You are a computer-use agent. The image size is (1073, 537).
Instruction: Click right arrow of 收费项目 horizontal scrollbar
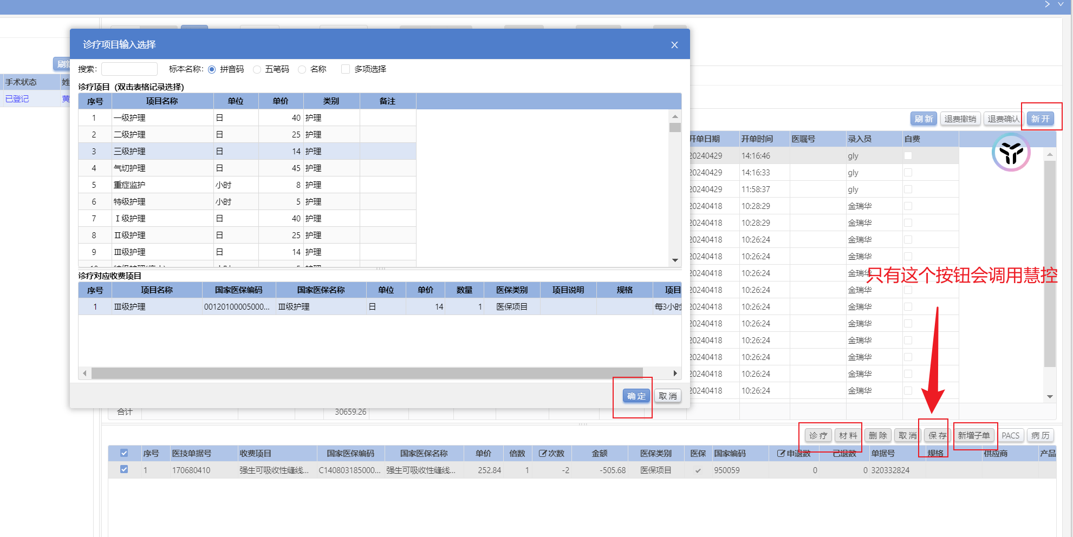coord(675,374)
